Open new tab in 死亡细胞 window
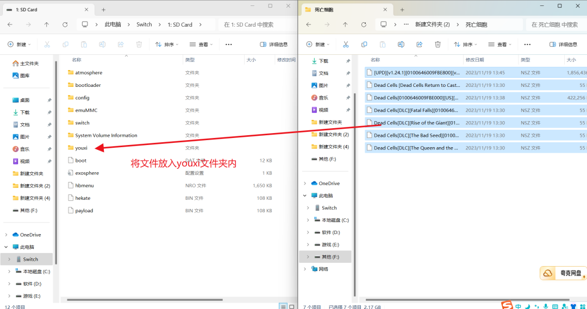 pyautogui.click(x=402, y=10)
